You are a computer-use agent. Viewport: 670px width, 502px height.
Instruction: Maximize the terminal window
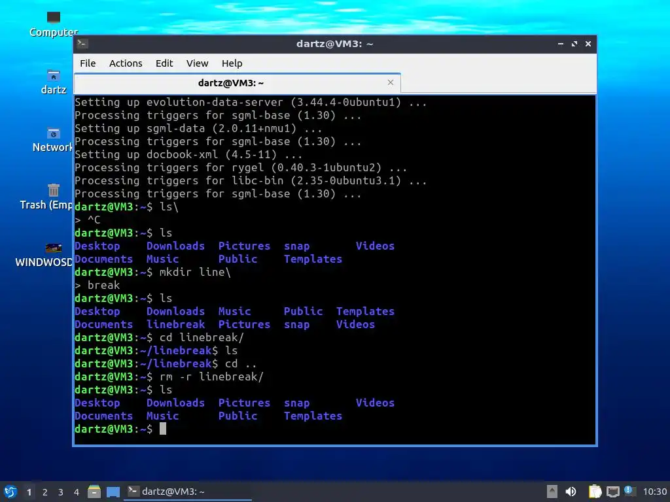tap(574, 44)
